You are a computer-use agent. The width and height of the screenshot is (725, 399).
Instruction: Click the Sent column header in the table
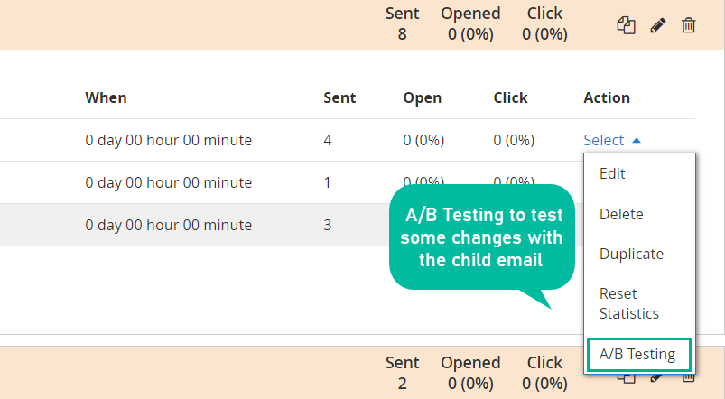(x=339, y=97)
